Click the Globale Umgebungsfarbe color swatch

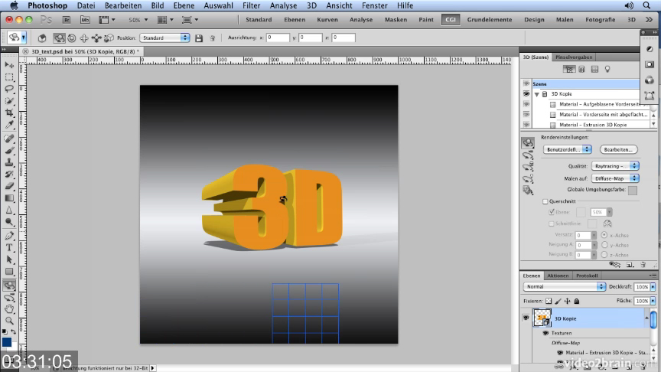click(633, 191)
